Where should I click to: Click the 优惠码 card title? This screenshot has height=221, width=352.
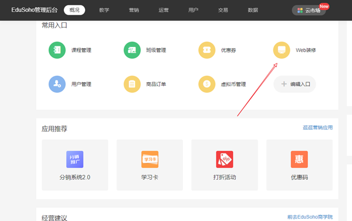point(299,178)
